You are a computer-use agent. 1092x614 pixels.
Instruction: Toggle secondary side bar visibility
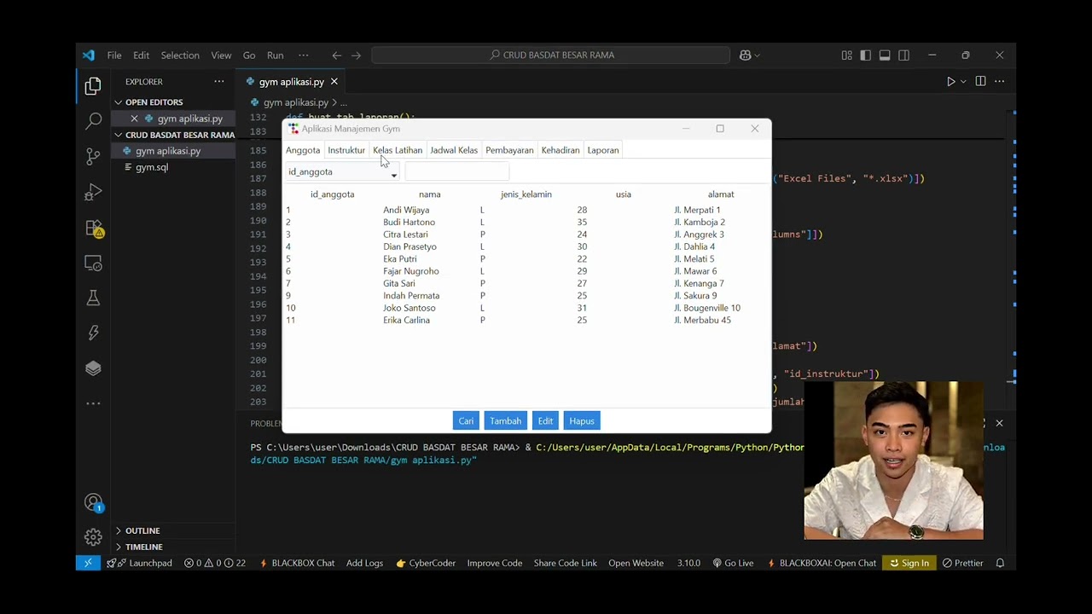(903, 55)
